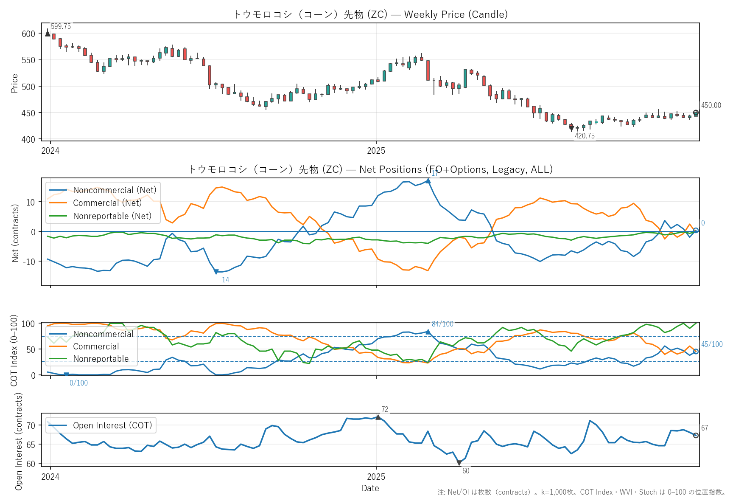Toggle Commercial (Net) in Net Positions legend
Image resolution: width=733 pixels, height=501 pixels.
(107, 203)
